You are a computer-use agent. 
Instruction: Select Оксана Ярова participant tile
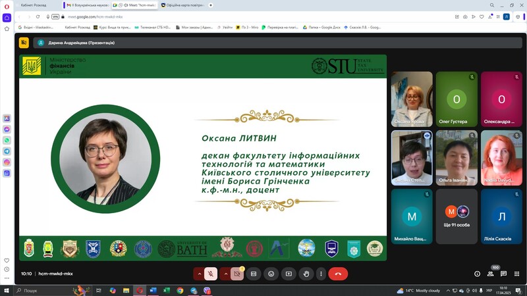pyautogui.click(x=412, y=99)
